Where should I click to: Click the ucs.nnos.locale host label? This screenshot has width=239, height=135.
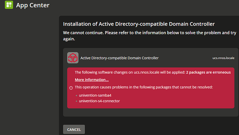pyautogui.click(x=223, y=58)
